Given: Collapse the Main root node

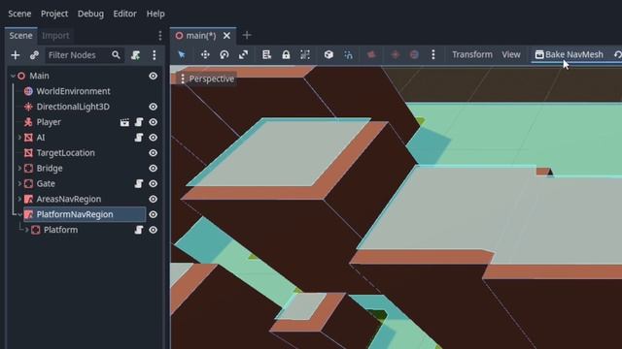Looking at the screenshot, I should point(13,76).
